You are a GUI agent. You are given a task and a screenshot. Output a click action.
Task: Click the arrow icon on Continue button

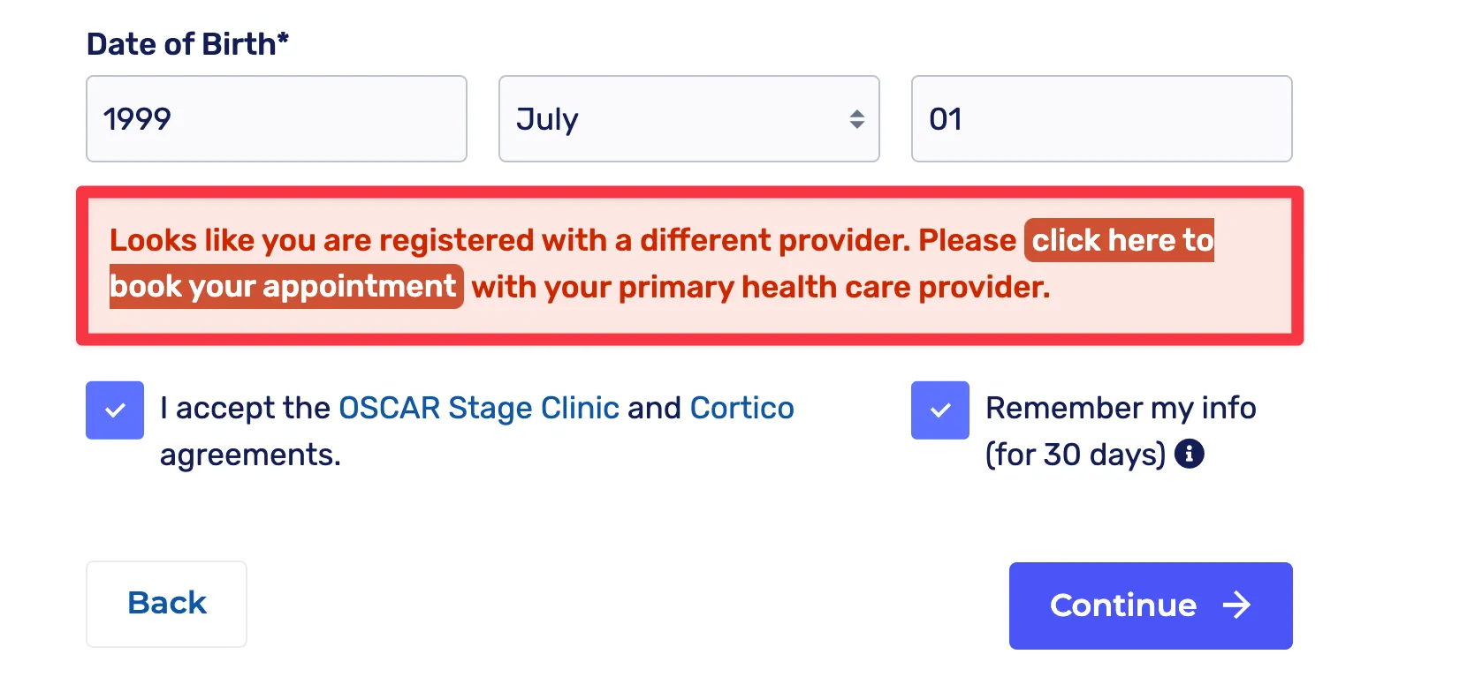1236,605
